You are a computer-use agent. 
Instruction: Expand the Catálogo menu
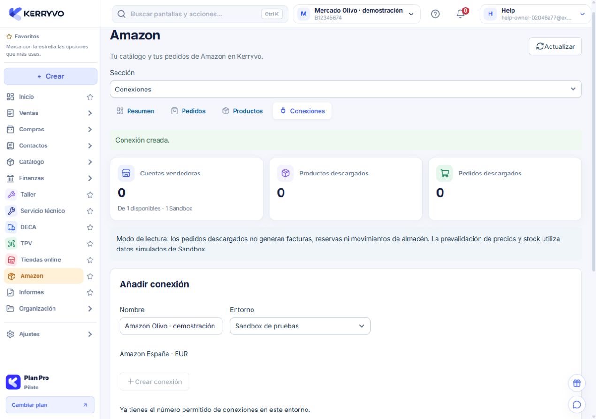pos(90,162)
